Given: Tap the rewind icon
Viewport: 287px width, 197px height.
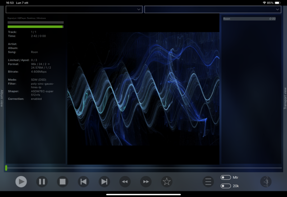Looking at the screenshot, I should [125, 182].
